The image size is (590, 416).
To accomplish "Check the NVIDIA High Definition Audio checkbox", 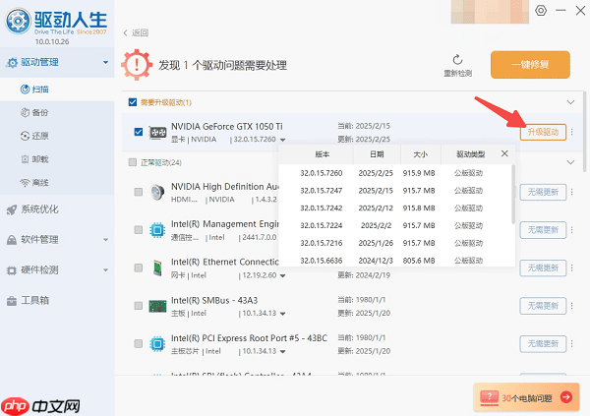I will click(x=139, y=192).
